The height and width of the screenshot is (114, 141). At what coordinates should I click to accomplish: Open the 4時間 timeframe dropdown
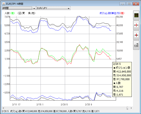tap(19, 8)
